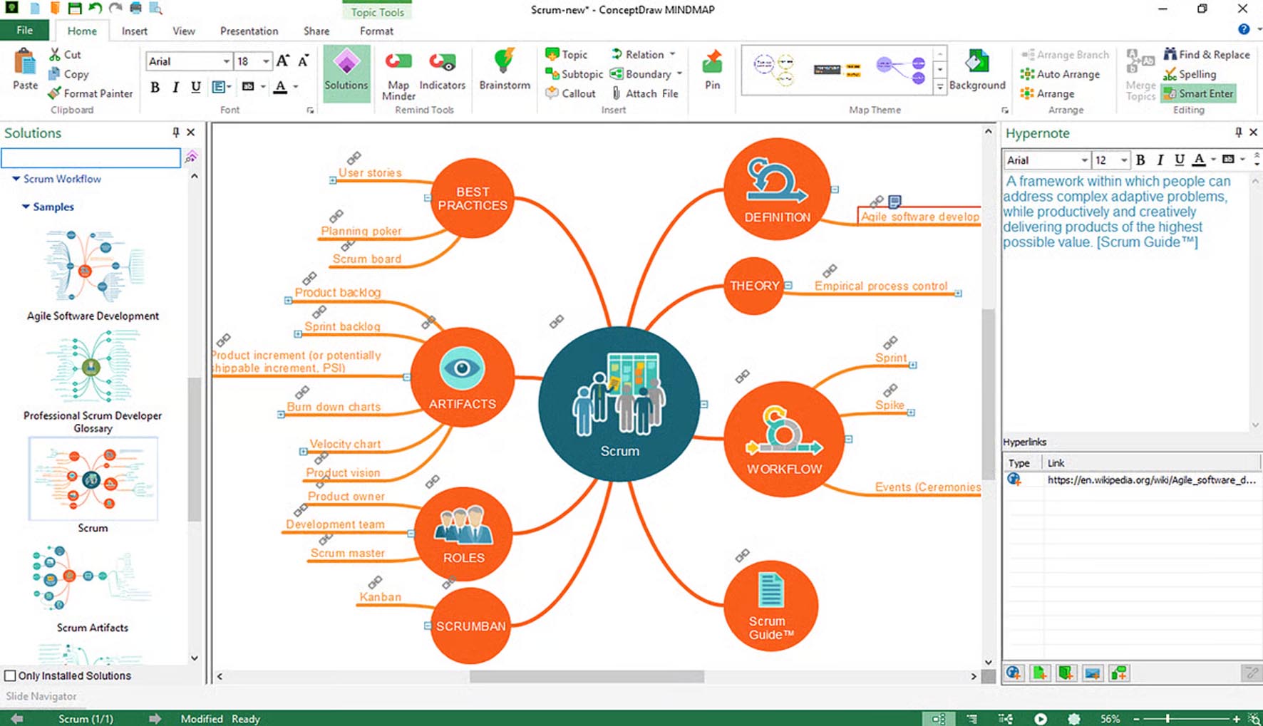This screenshot has height=726, width=1263.
Task: Insert a Callout
Action: tap(570, 93)
